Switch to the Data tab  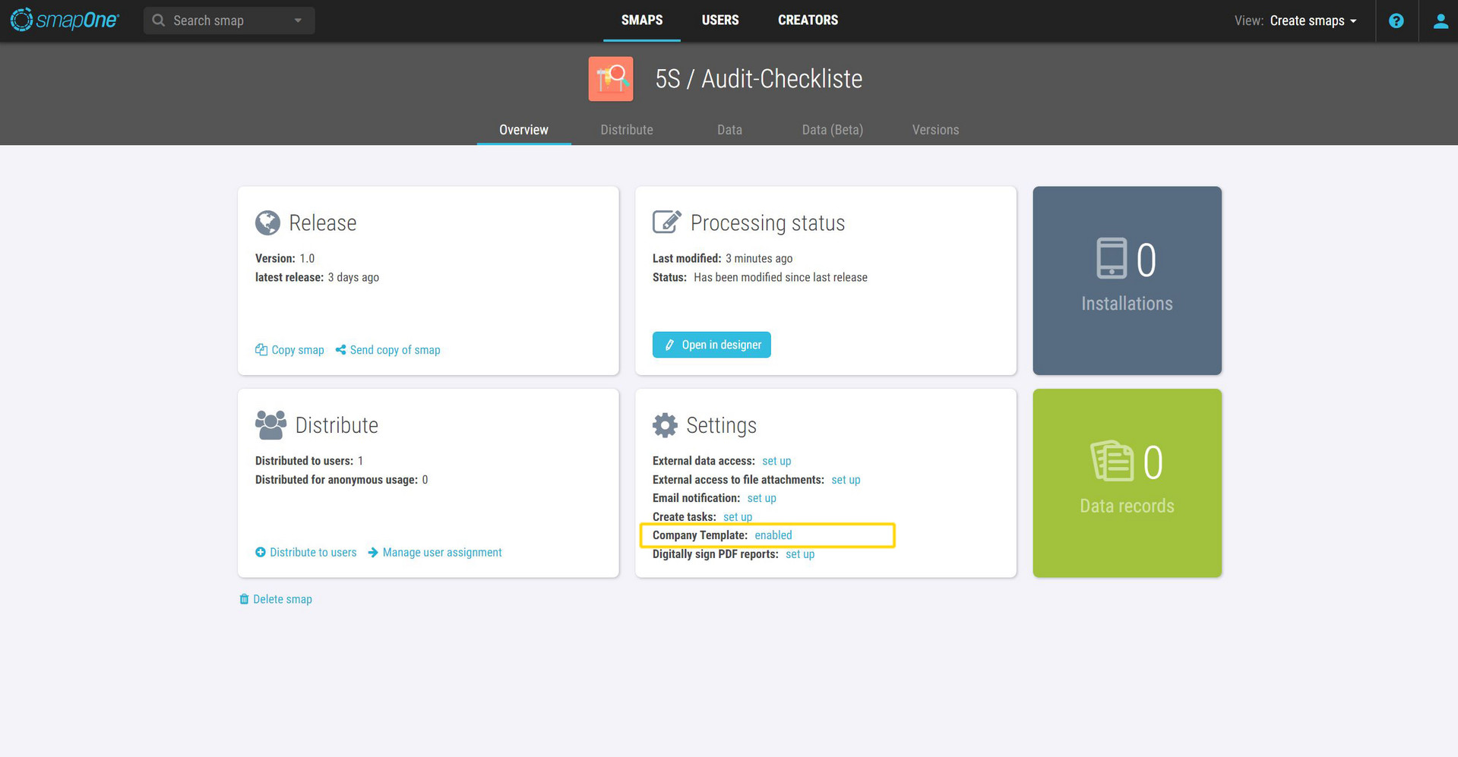tap(729, 130)
